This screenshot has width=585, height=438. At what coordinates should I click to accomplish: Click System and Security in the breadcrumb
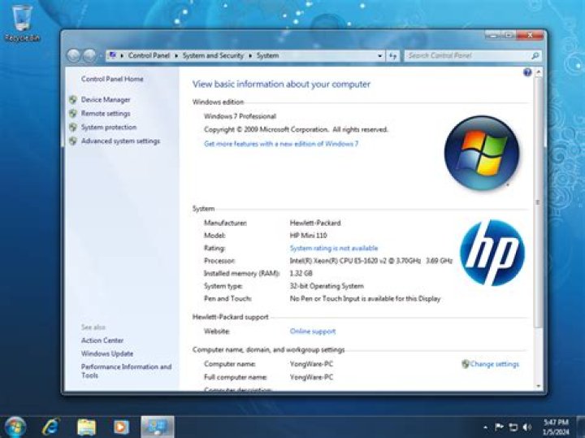point(213,55)
